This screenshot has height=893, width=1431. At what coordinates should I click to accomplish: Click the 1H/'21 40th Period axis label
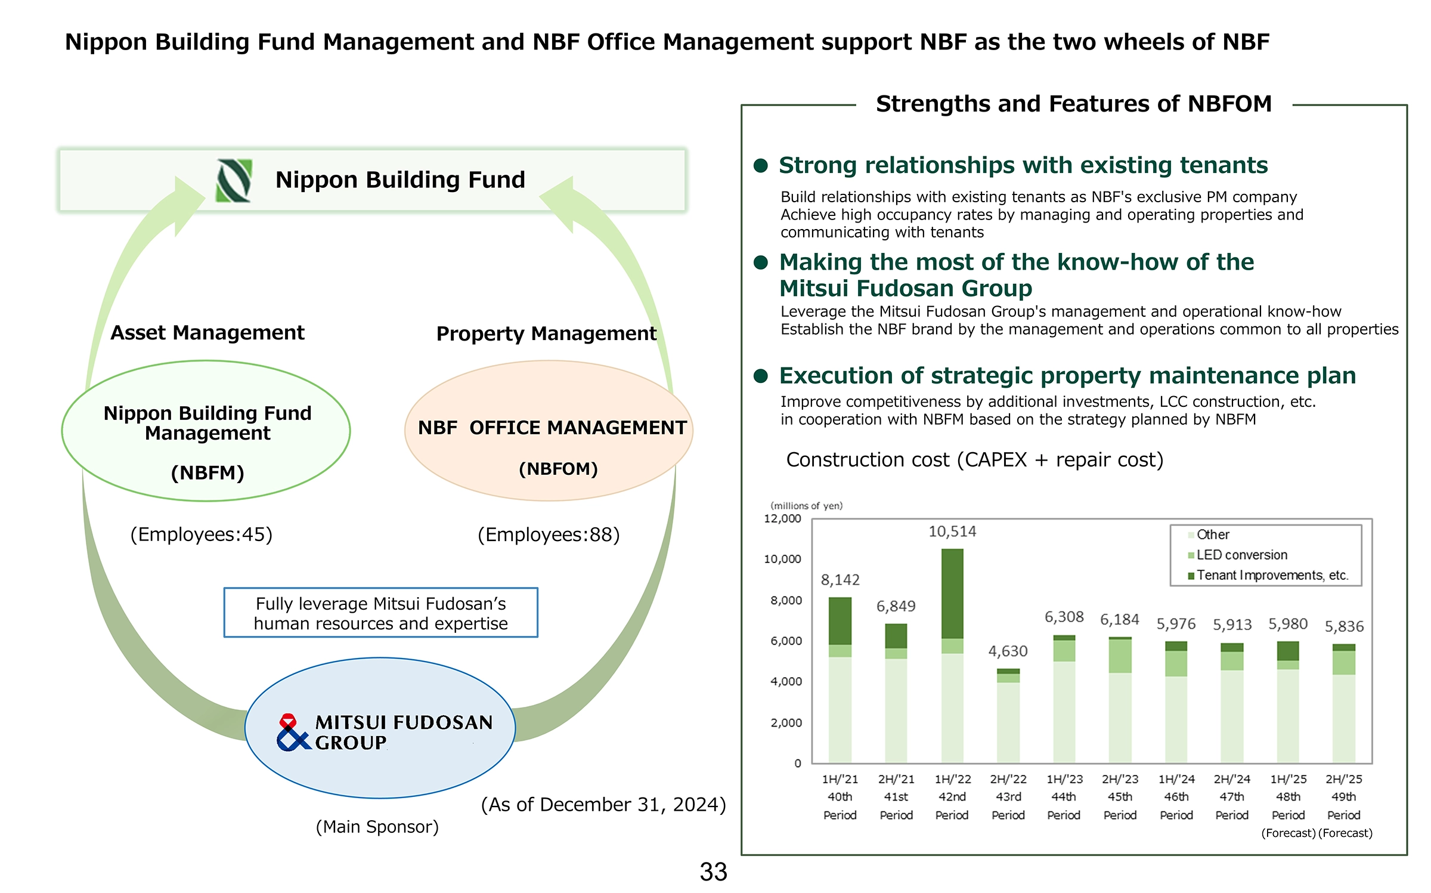click(840, 797)
